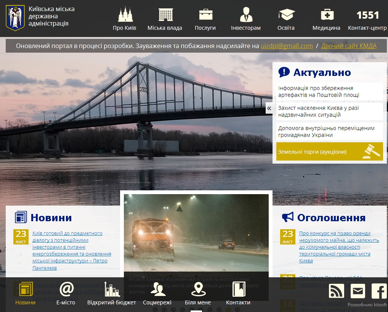Image resolution: width=388 pixels, height=312 pixels.
Task: Open the Діючий сайт КМДА link
Action: [349, 46]
